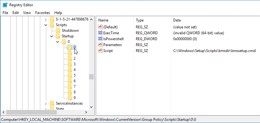This screenshot has width=260, height=123.
Task: Click the Parameters string value icon
Action: (x=100, y=45)
